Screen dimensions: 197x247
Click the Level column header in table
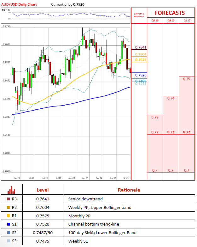click(x=43, y=190)
